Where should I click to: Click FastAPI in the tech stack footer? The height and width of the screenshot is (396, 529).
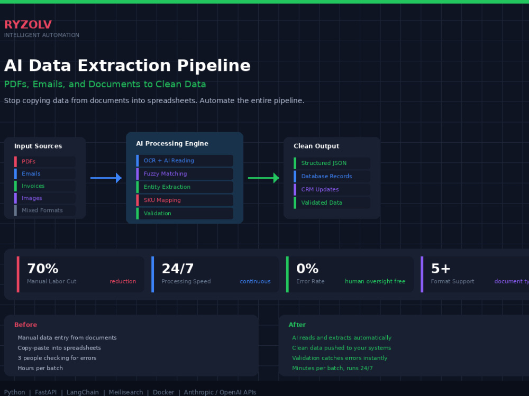46,392
